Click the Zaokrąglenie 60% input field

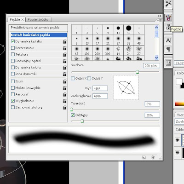tap(100, 96)
